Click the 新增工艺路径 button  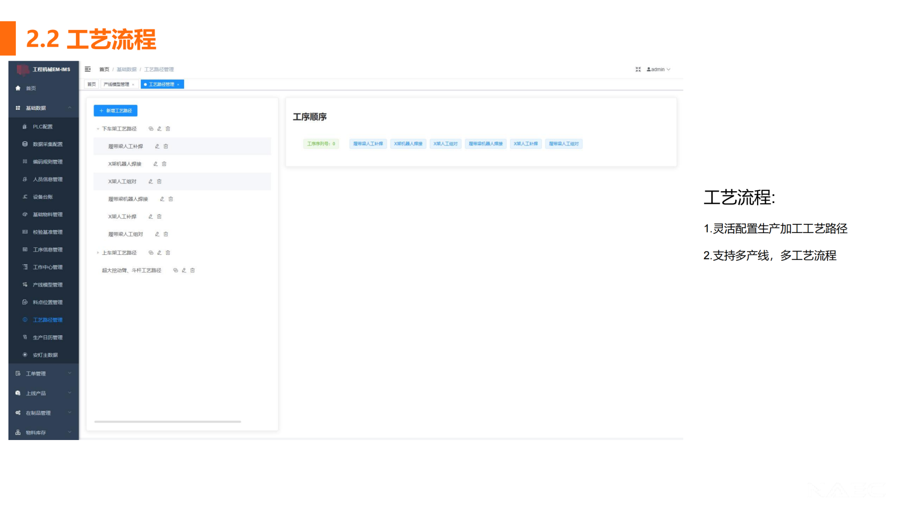pyautogui.click(x=115, y=110)
